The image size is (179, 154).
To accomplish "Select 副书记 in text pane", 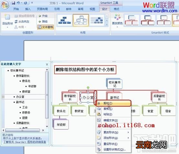I will click(20, 102).
